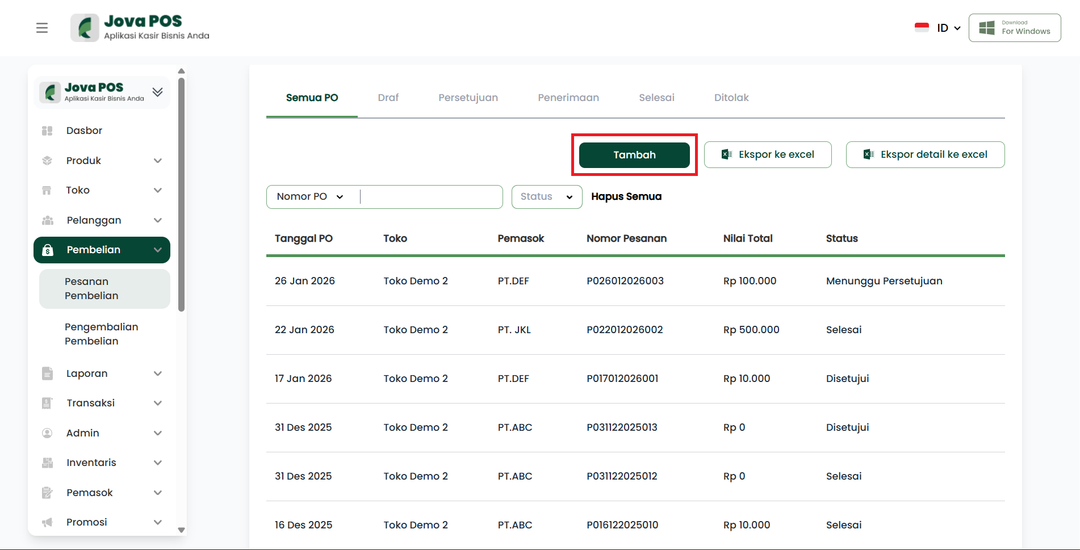This screenshot has height=550, width=1080.
Task: Switch to the Persetujuan tab
Action: (468, 98)
